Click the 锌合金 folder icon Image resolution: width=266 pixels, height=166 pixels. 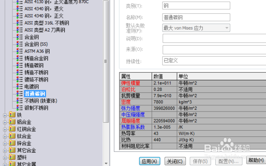click(12, 143)
